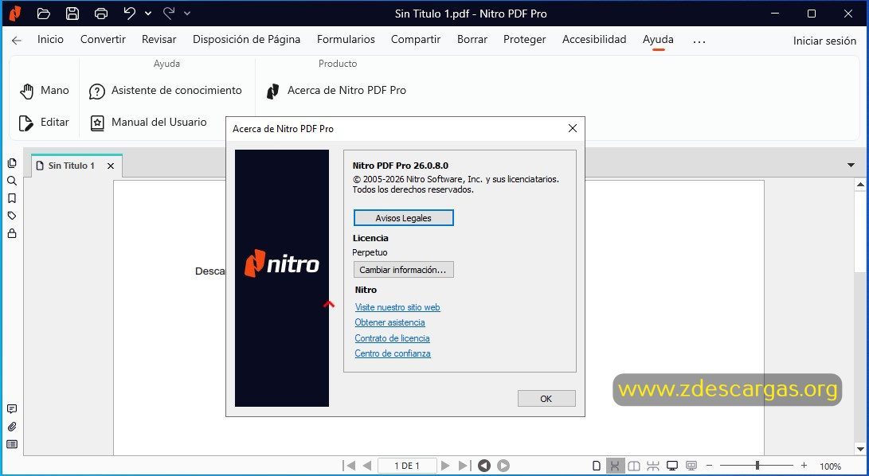Undo the last action
Viewport: 869px width, 476px height.
(130, 14)
